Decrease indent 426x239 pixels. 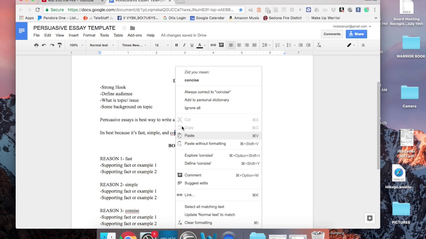click(x=300, y=45)
